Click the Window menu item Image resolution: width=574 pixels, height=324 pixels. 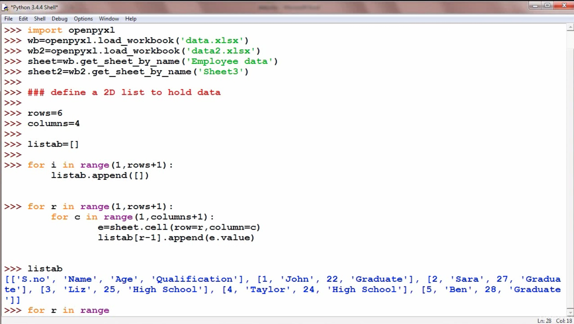pos(109,18)
